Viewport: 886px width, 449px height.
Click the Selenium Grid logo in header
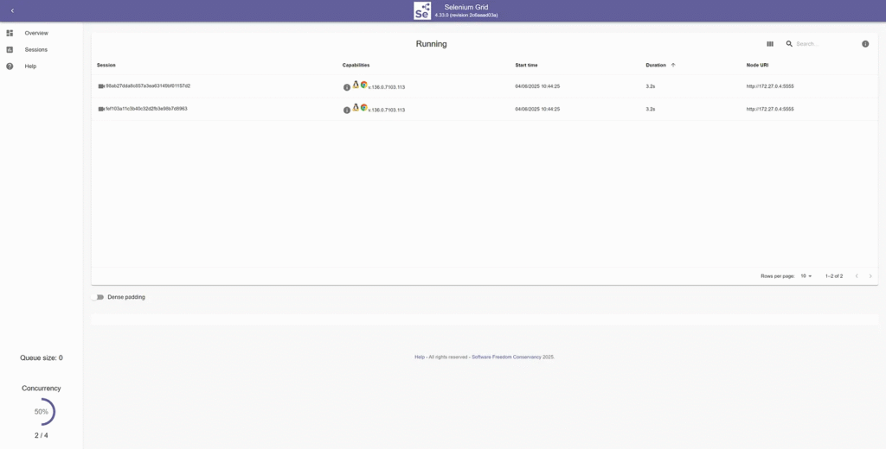[x=422, y=10]
